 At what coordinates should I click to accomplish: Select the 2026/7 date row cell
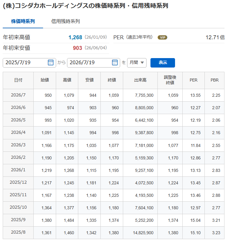pos(18,95)
